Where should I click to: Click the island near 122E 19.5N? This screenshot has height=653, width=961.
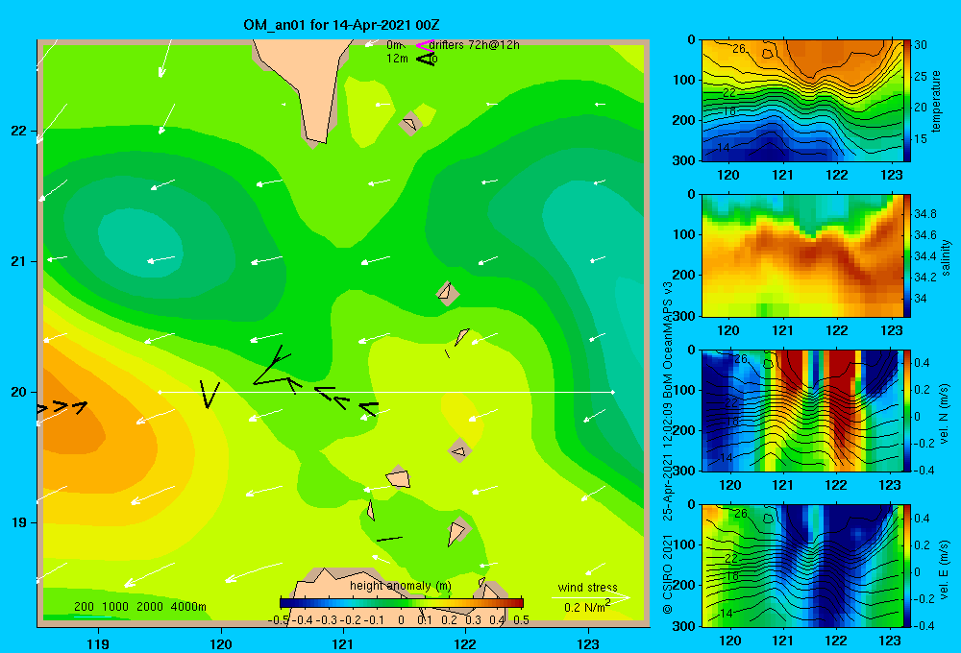tap(459, 451)
